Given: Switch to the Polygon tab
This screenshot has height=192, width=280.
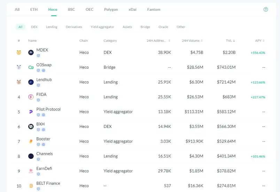Looking at the screenshot, I should tap(111, 9).
